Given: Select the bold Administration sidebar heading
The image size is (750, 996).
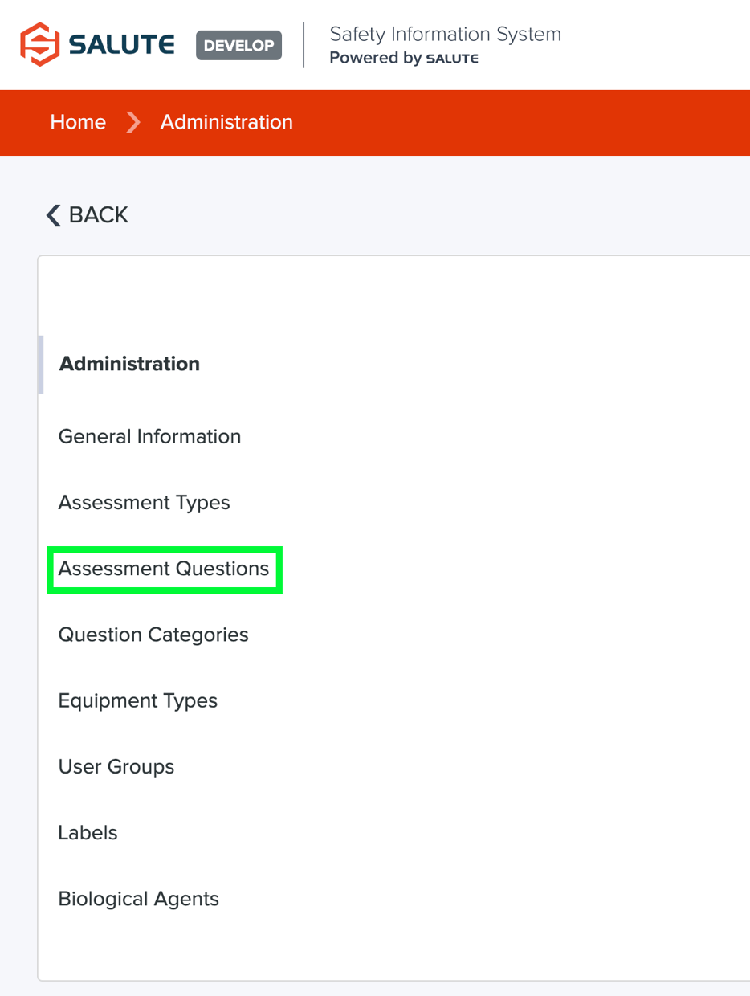Looking at the screenshot, I should [x=129, y=364].
